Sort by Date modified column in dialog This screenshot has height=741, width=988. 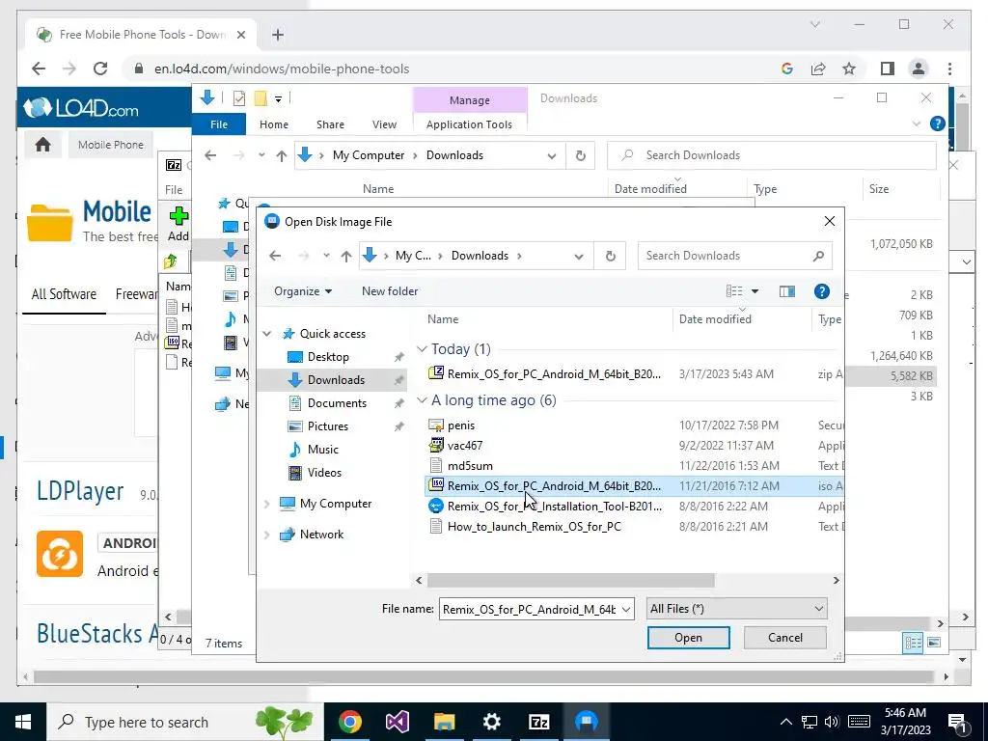(715, 319)
